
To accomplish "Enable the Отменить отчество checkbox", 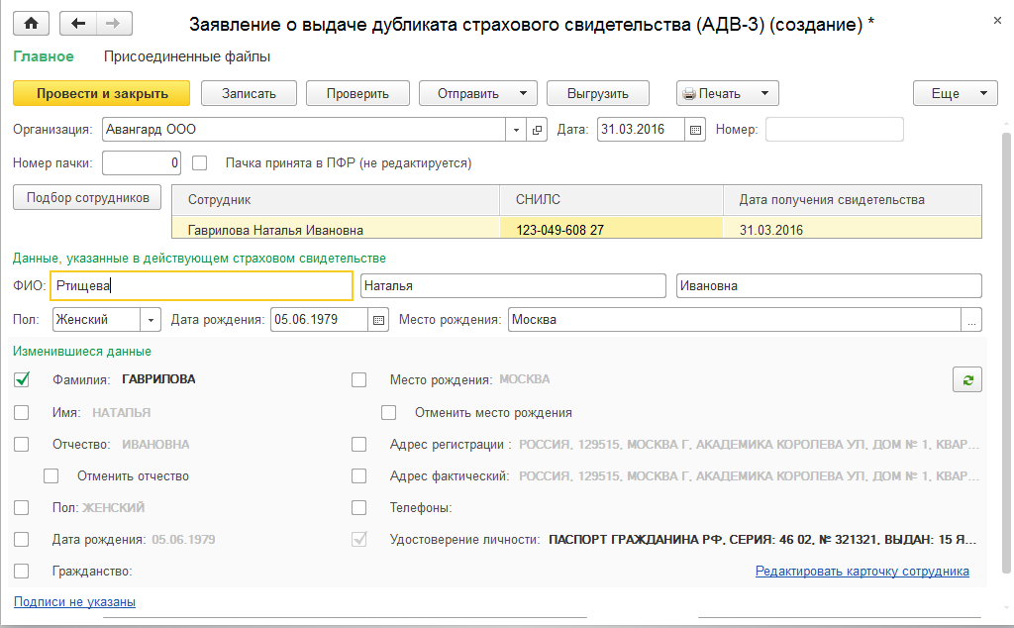I will click(51, 476).
